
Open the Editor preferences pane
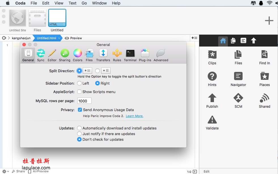pos(52,55)
